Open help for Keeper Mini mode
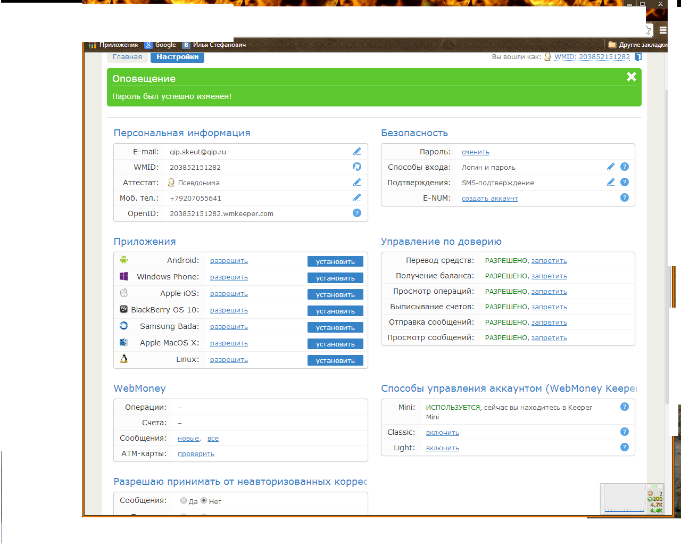Screen dimensions: 681x545 (625, 407)
